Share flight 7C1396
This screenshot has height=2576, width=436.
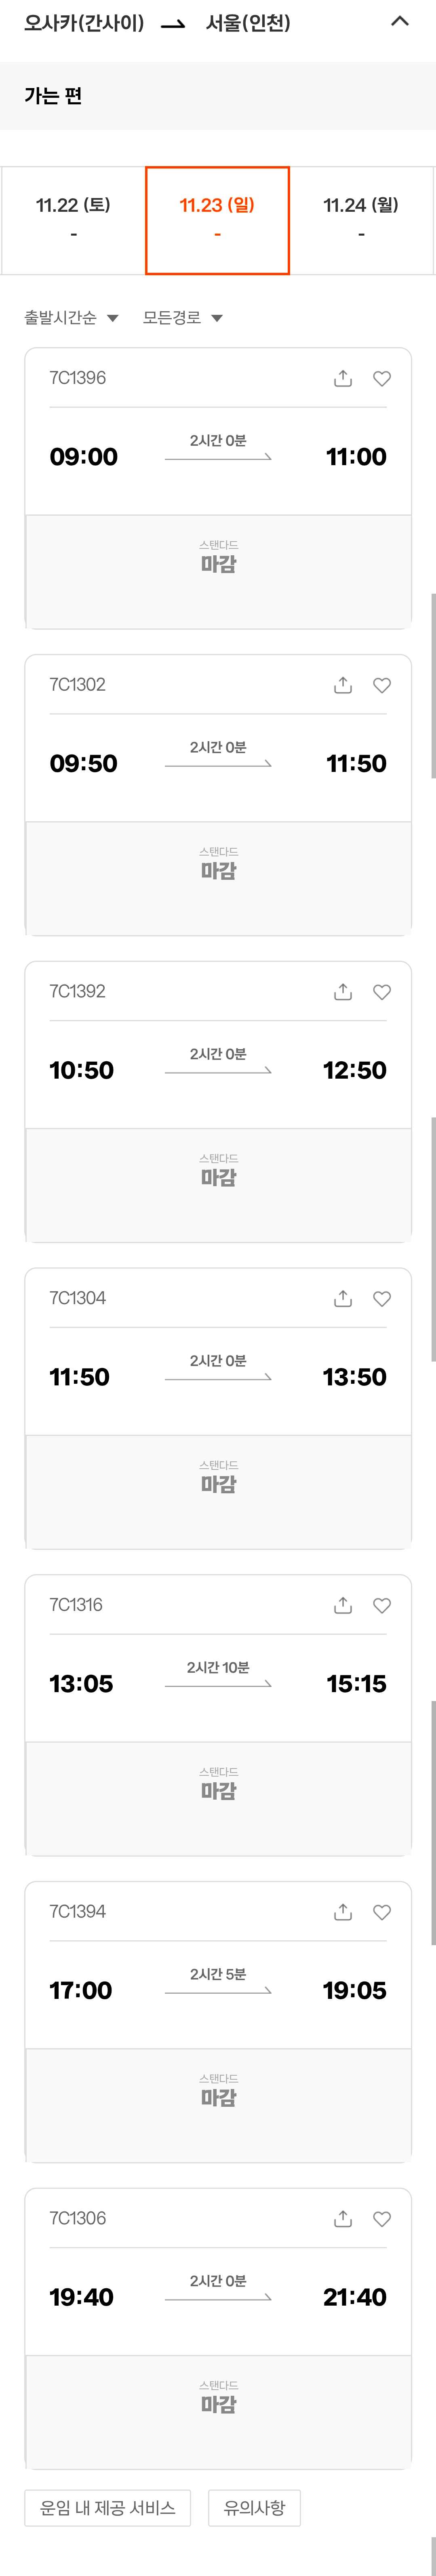pyautogui.click(x=343, y=378)
